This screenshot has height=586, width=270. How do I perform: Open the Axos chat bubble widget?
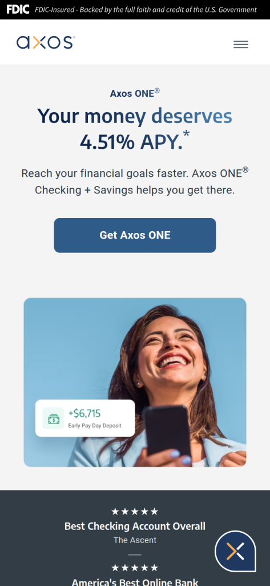(x=235, y=551)
